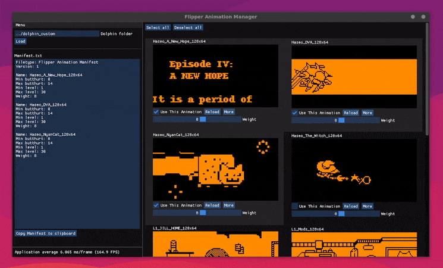The width and height of the screenshot is (443, 268).
Task: Open the Menu item
Action: click(20, 25)
